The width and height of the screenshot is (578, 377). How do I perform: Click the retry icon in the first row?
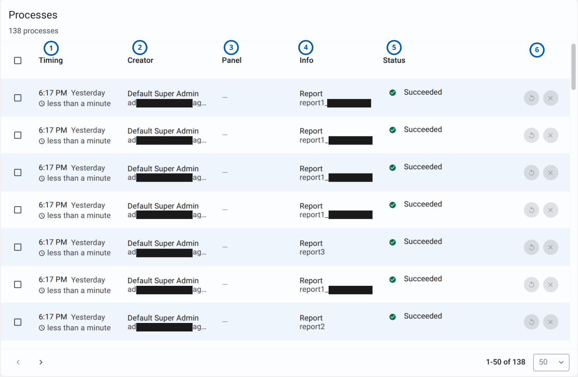tap(531, 98)
